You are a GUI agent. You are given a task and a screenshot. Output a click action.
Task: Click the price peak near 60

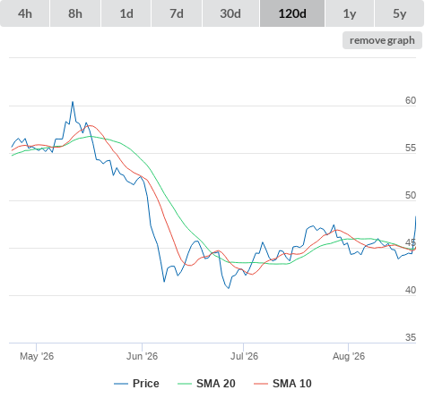point(73,102)
